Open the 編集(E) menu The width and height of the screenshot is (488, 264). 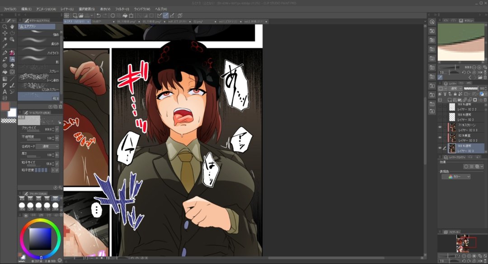[26, 9]
